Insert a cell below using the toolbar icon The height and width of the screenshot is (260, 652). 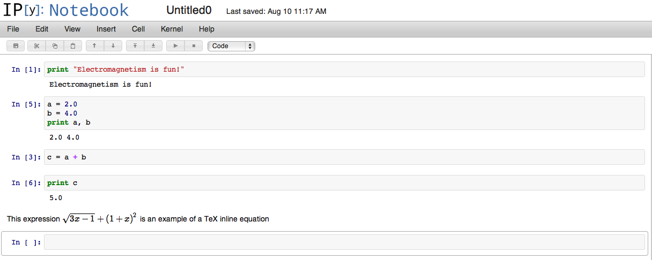click(153, 46)
